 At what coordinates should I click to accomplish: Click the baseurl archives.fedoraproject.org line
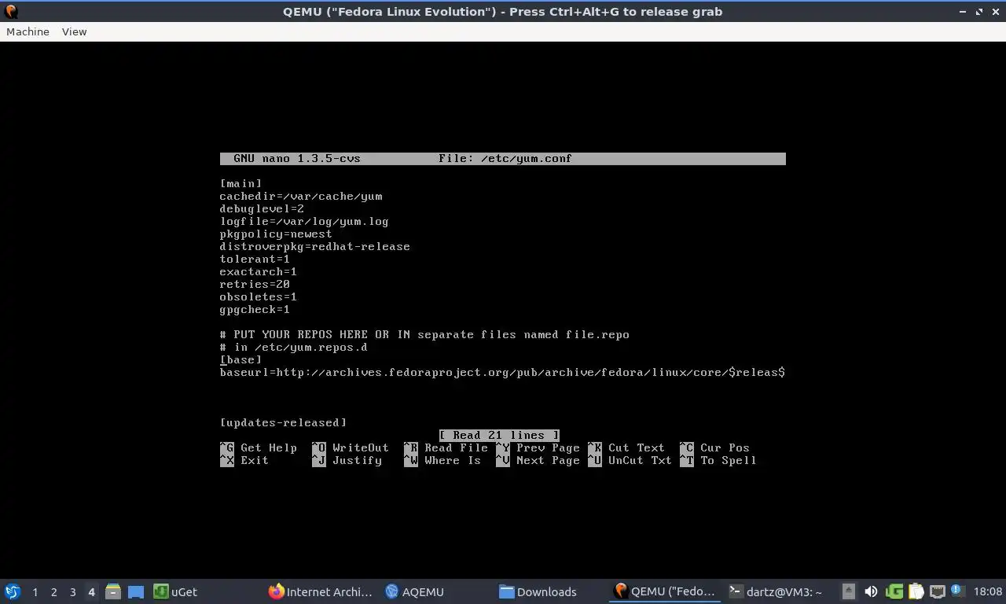(x=502, y=372)
